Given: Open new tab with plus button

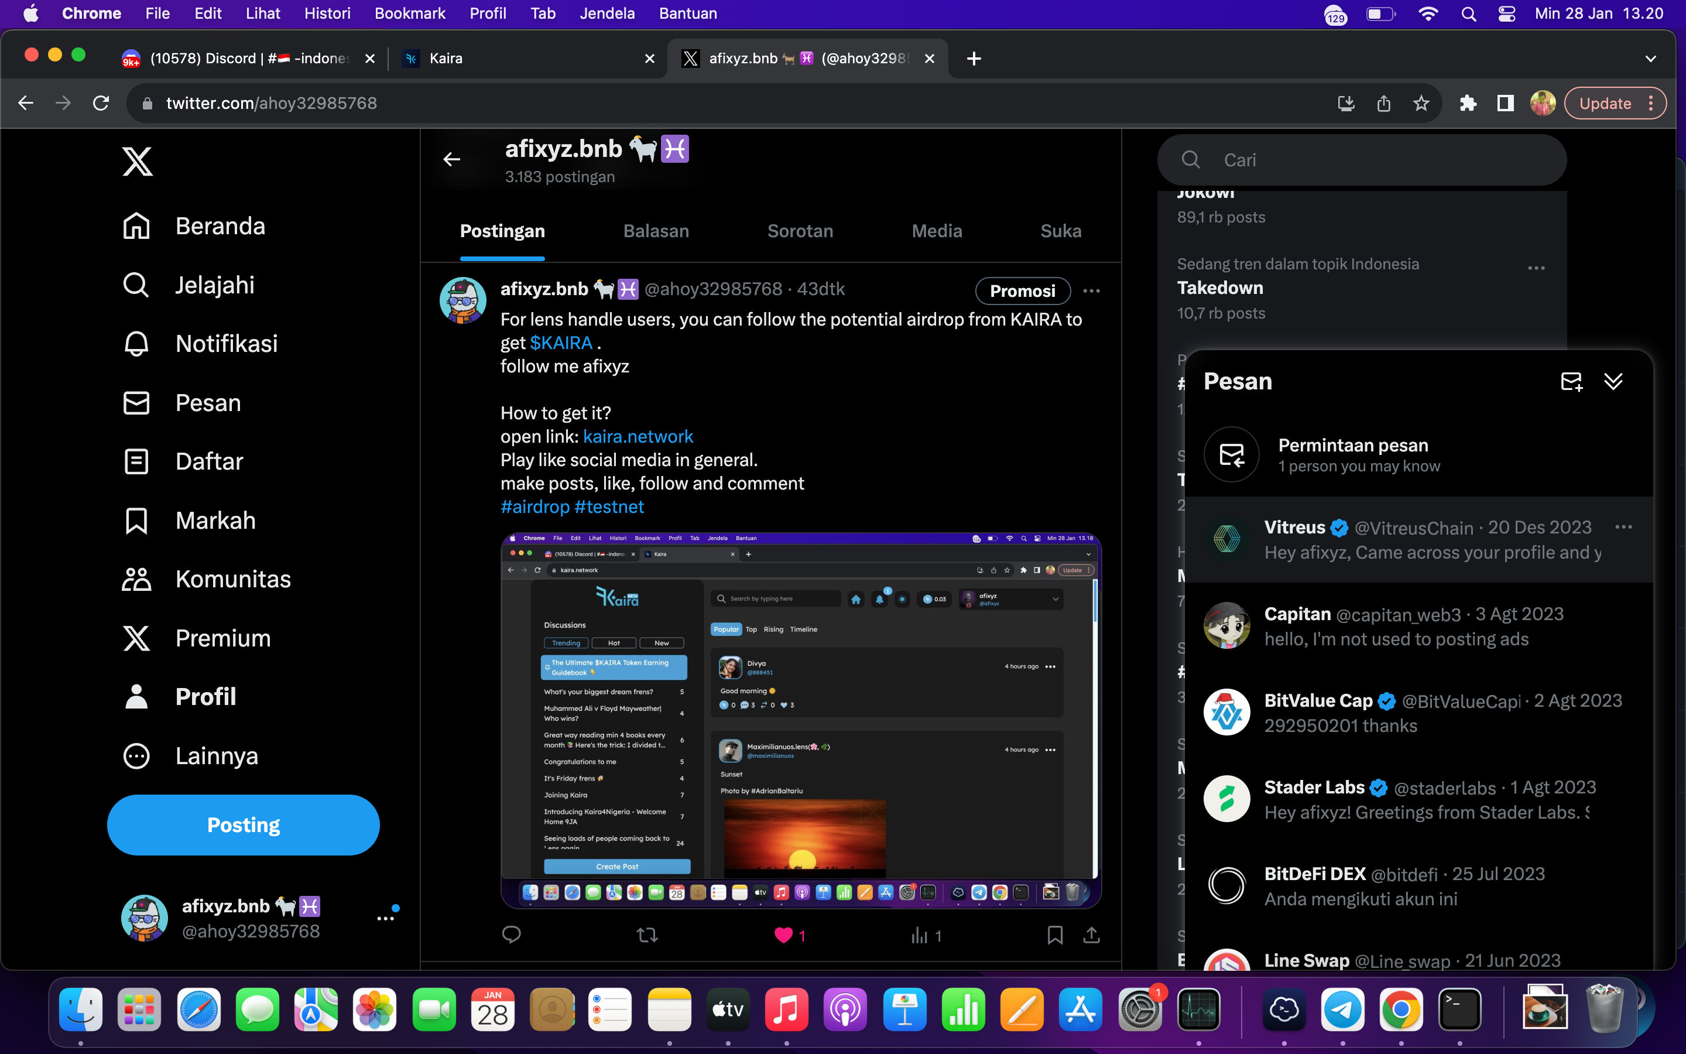Looking at the screenshot, I should [x=974, y=59].
